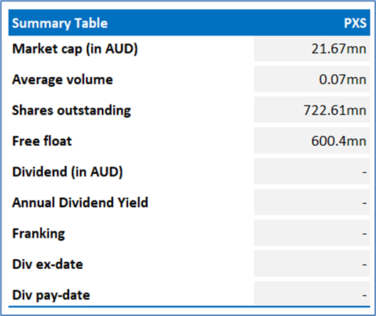Click the Dividend (in AUD) label
Image resolution: width=376 pixels, height=316 pixels.
68,172
